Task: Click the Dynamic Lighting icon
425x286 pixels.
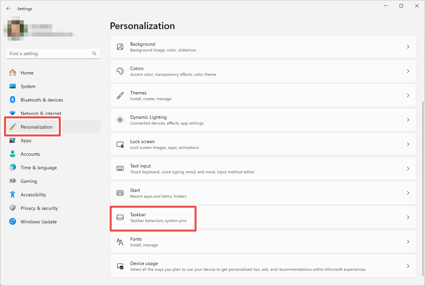Action: tap(120, 120)
